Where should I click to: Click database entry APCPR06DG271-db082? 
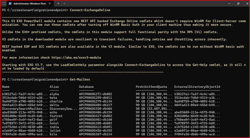coord(95,94)
